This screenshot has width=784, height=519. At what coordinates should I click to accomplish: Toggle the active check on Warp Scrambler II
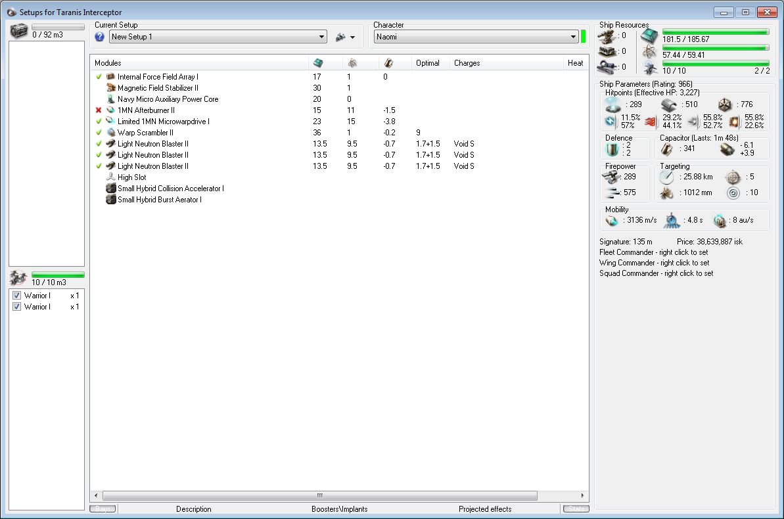tap(99, 133)
